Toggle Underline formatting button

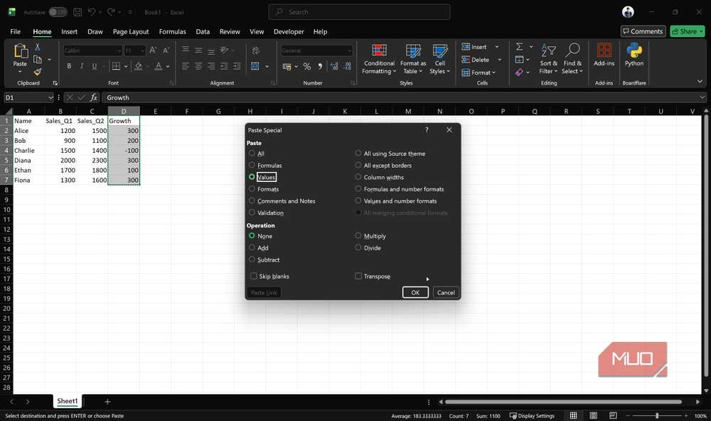95,66
